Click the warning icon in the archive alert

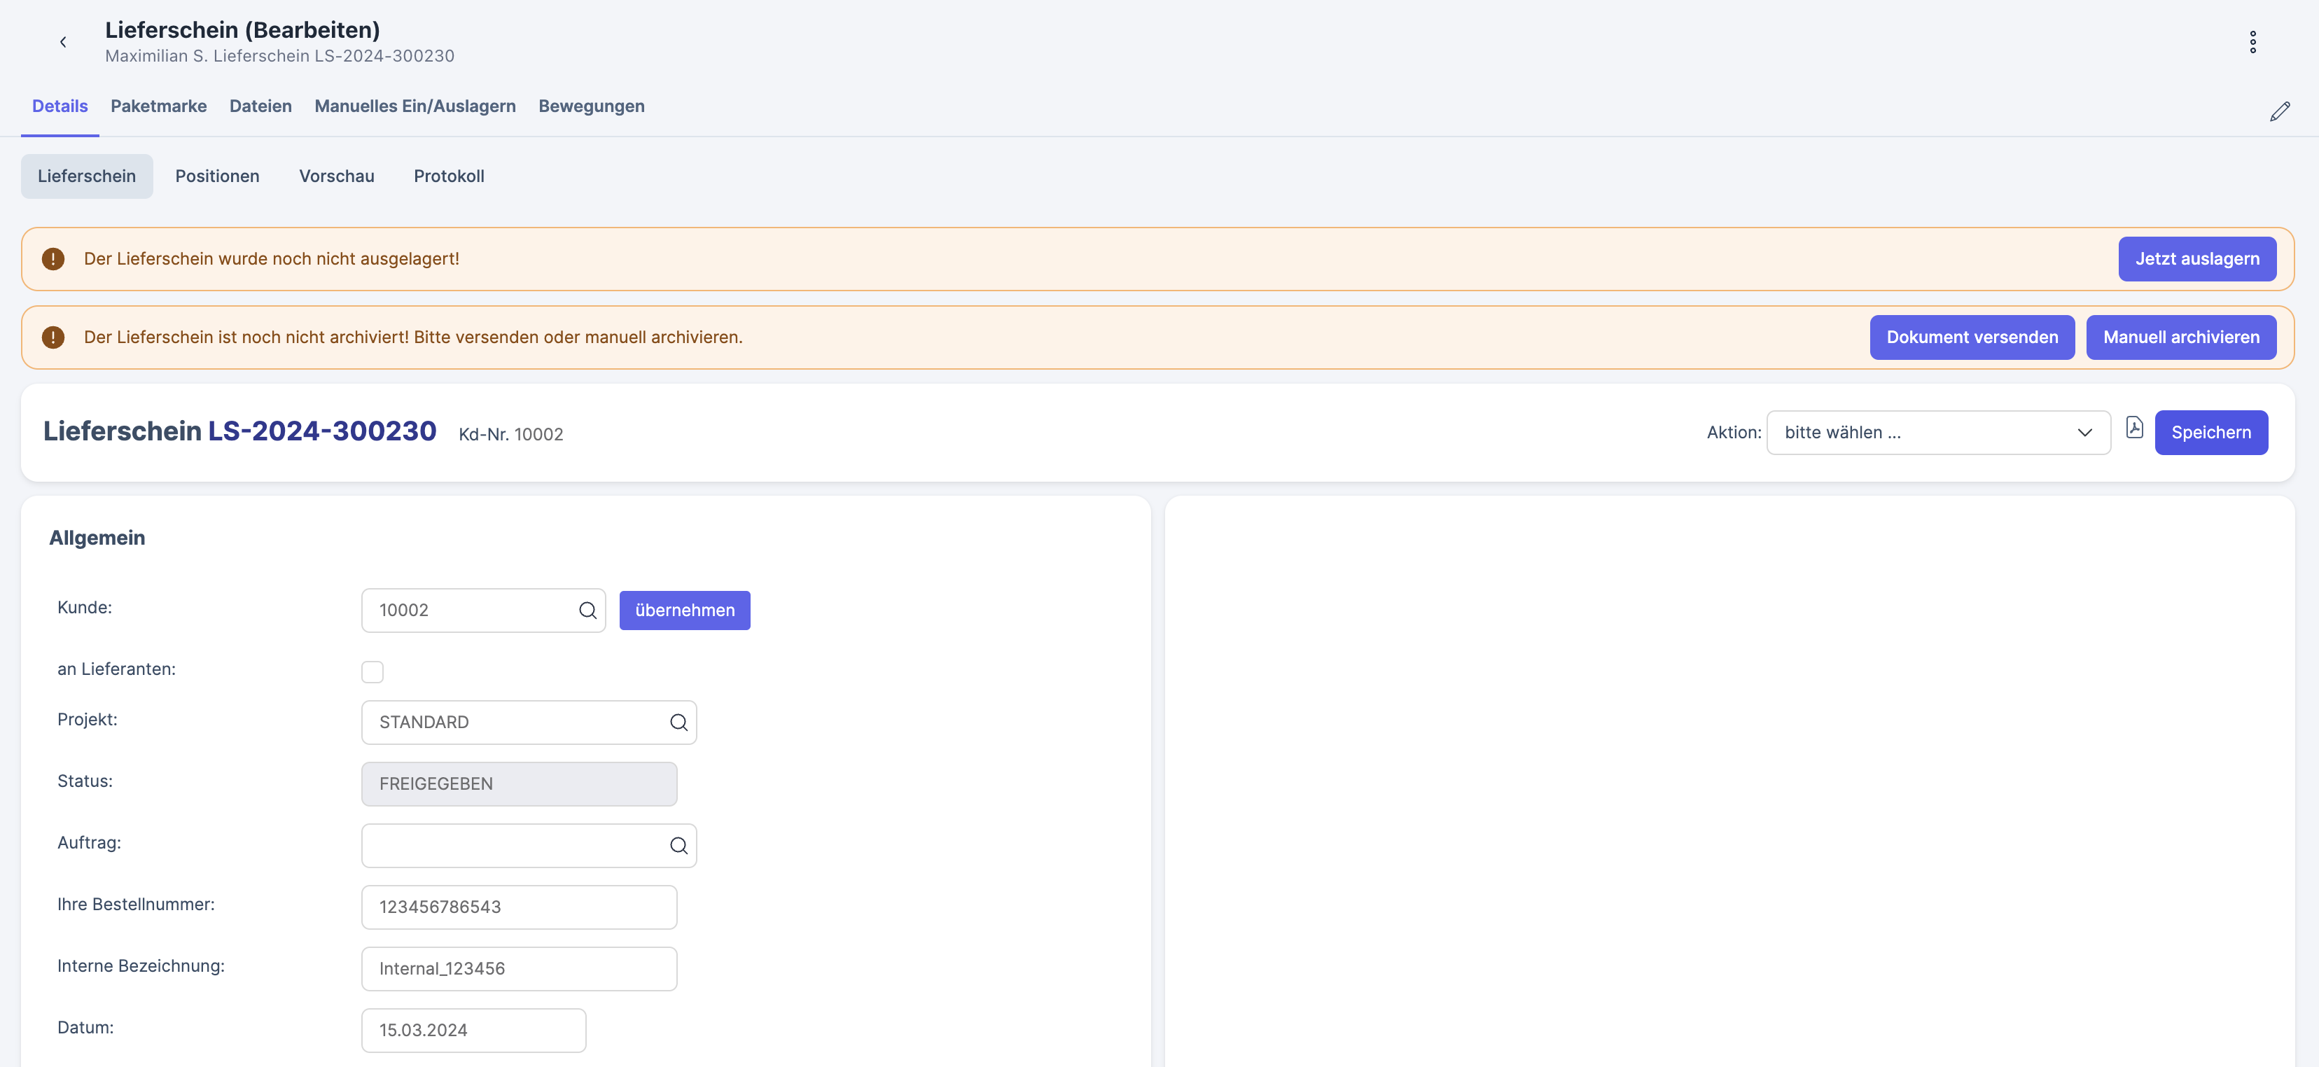53,337
